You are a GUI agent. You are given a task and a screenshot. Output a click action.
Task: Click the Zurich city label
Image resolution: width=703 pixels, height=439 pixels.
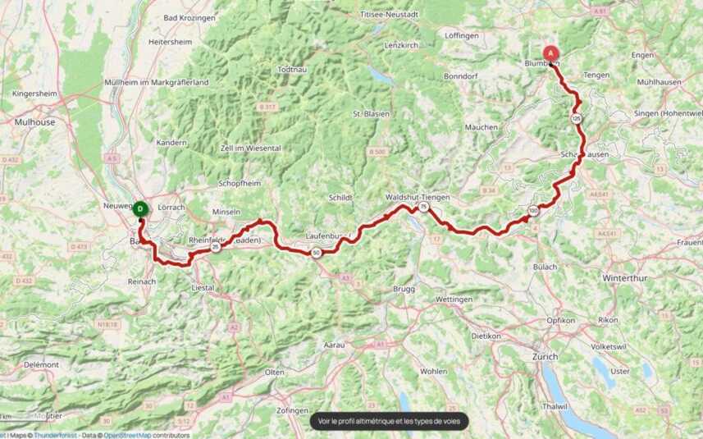pyautogui.click(x=546, y=356)
